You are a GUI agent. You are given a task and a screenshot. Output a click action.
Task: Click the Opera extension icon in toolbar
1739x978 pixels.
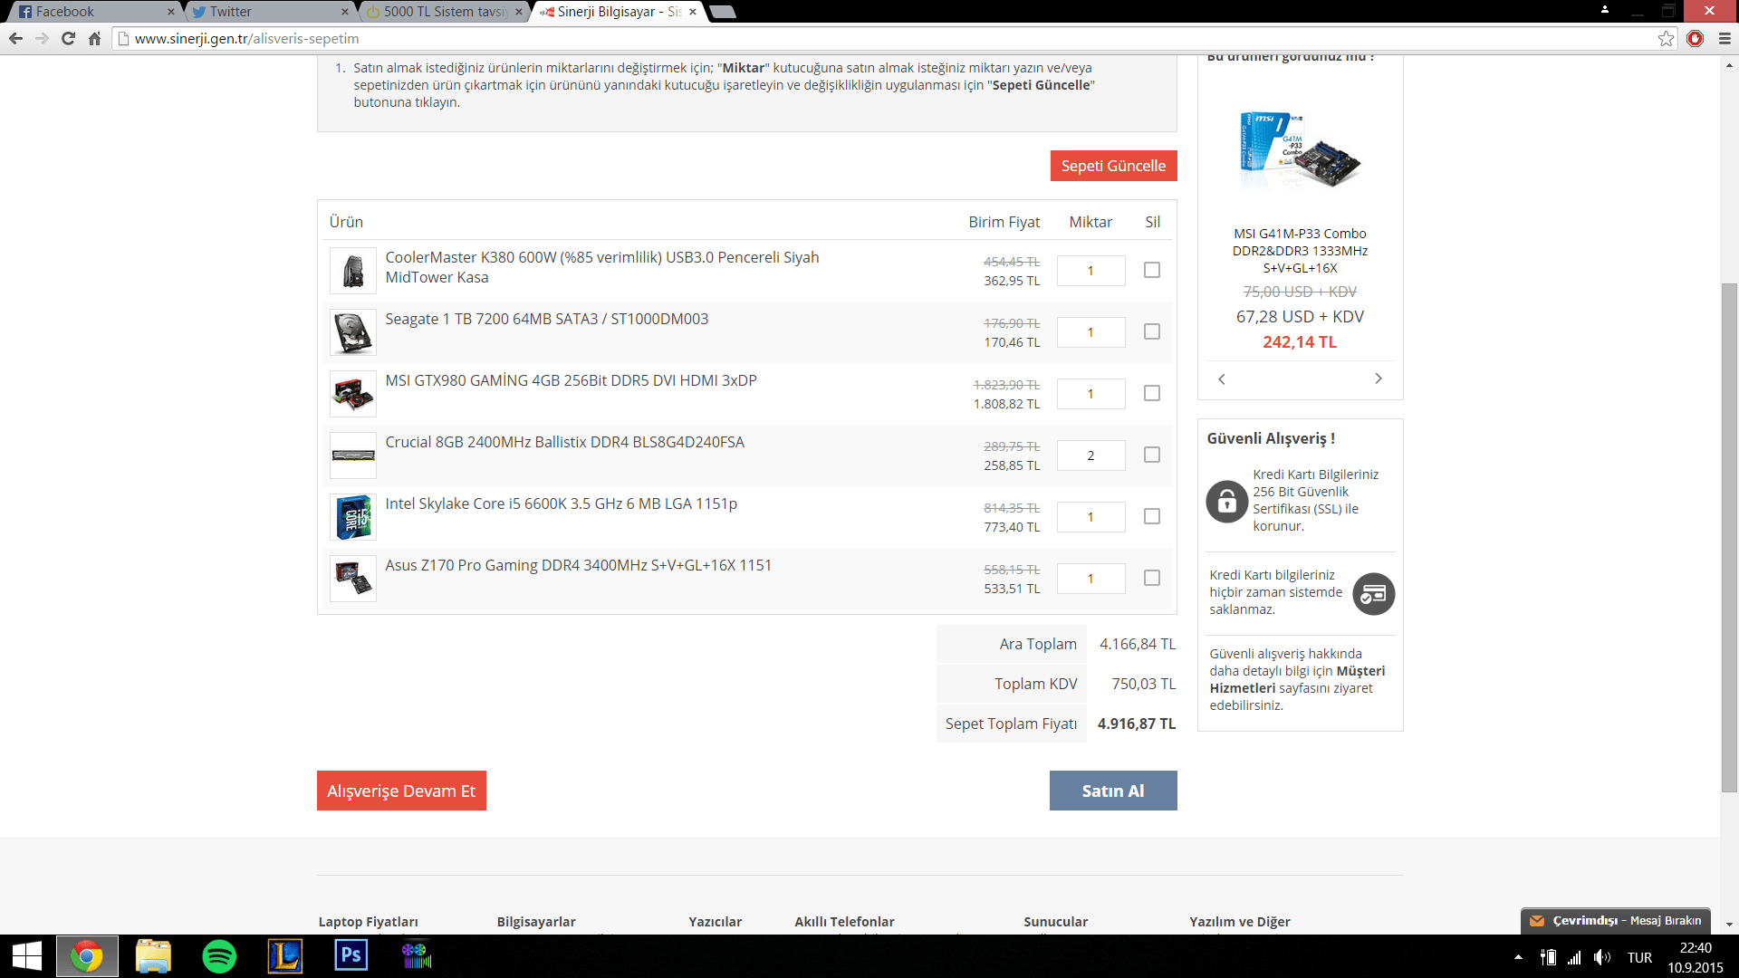(x=1695, y=38)
